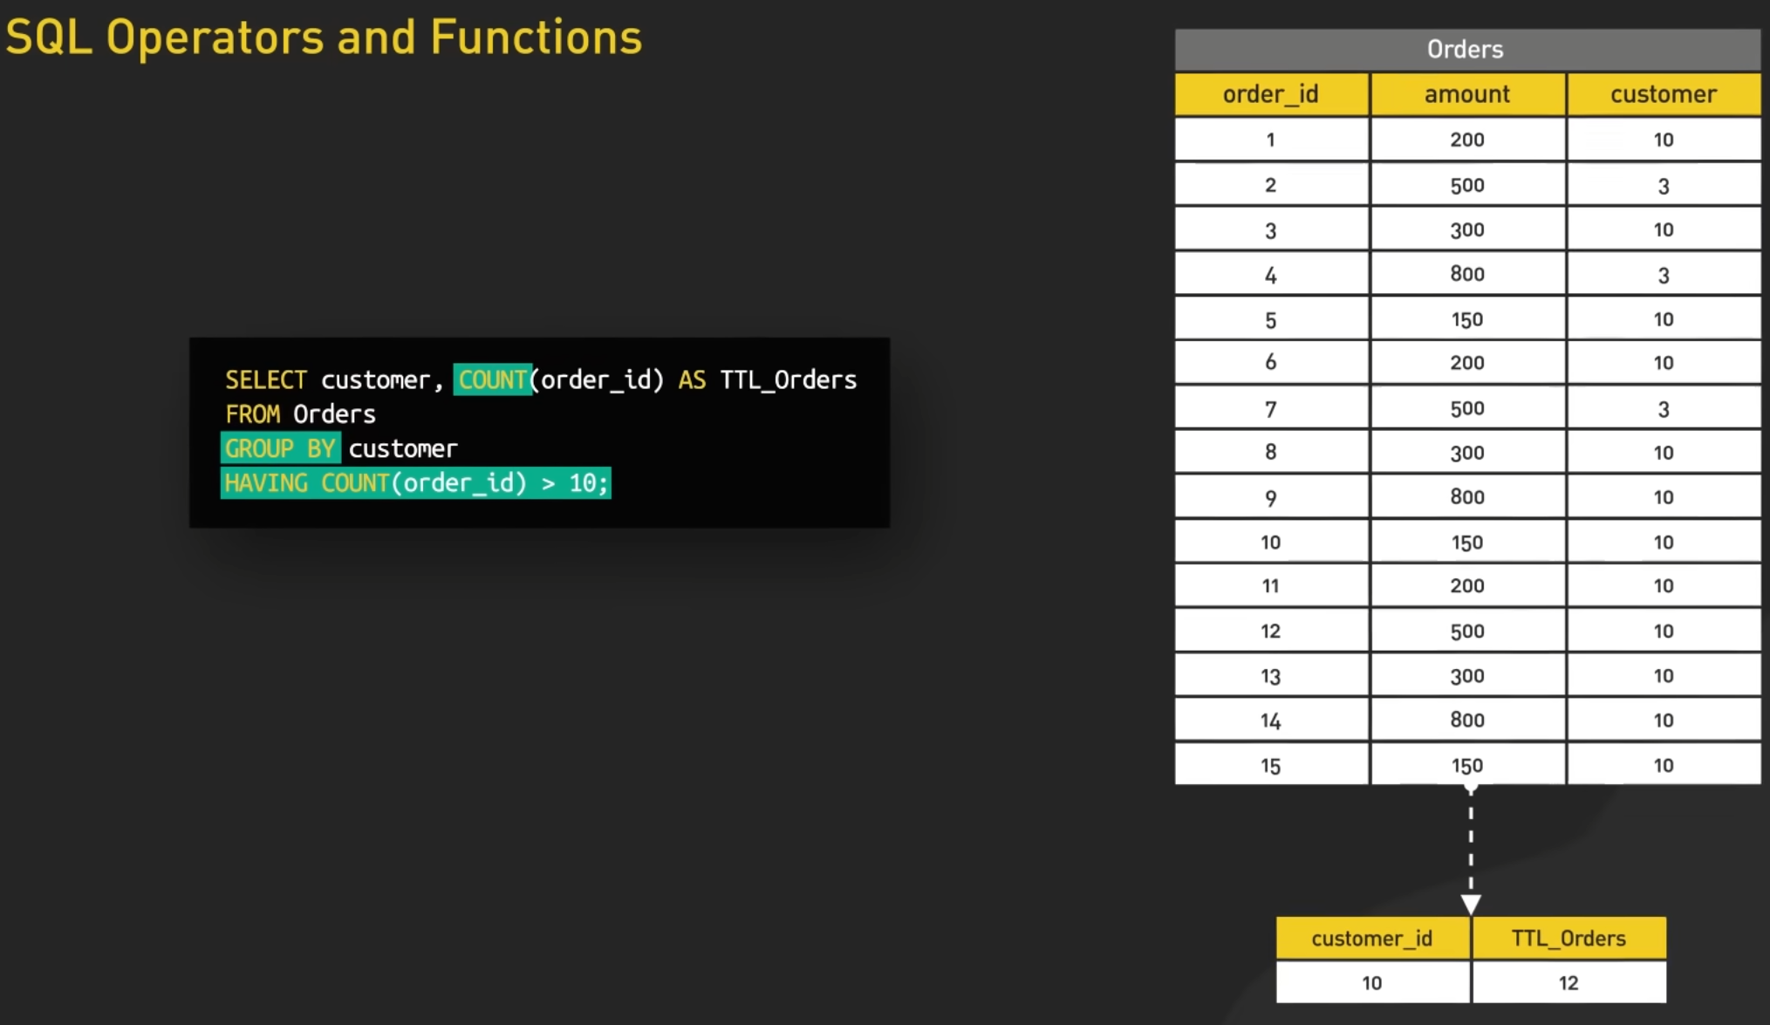Select amount '200' in order 11 row

pyautogui.click(x=1467, y=586)
